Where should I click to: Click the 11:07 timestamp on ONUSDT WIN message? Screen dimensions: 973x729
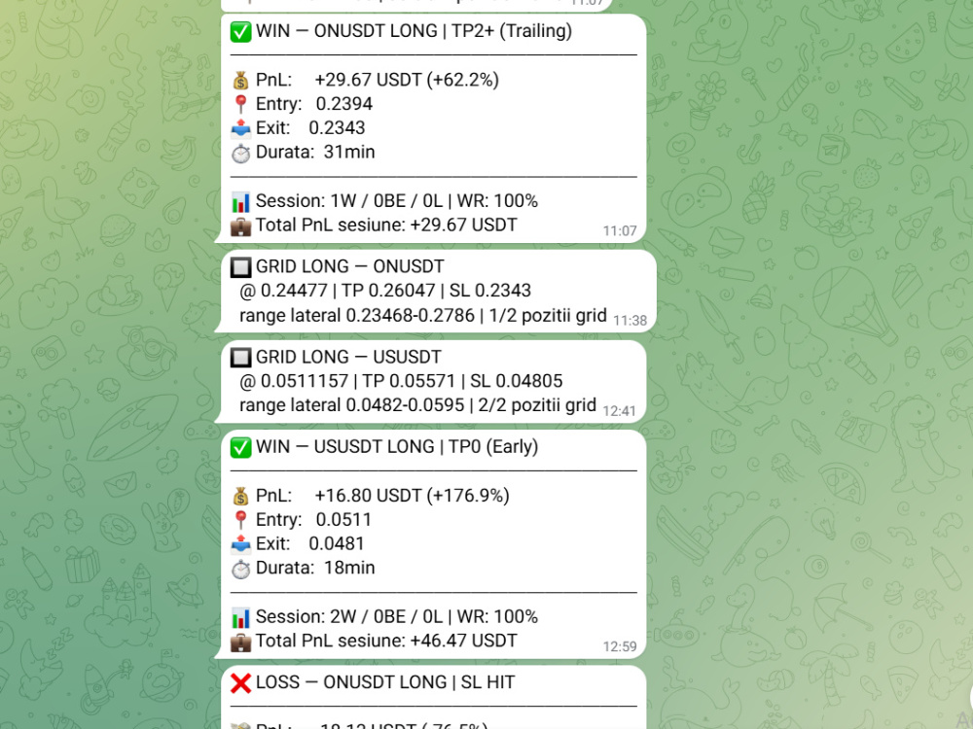(x=620, y=231)
